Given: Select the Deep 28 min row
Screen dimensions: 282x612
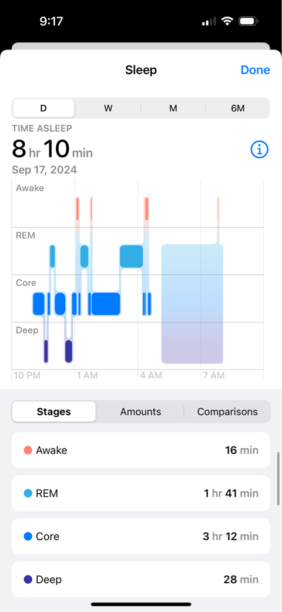Looking at the screenshot, I should tap(140, 579).
